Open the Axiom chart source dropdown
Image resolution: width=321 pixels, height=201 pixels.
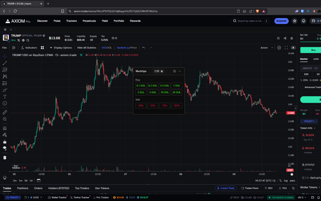(266, 47)
